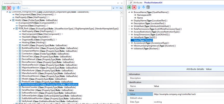
Task: Click the HasAddIn interface icon
Action: 20,37
